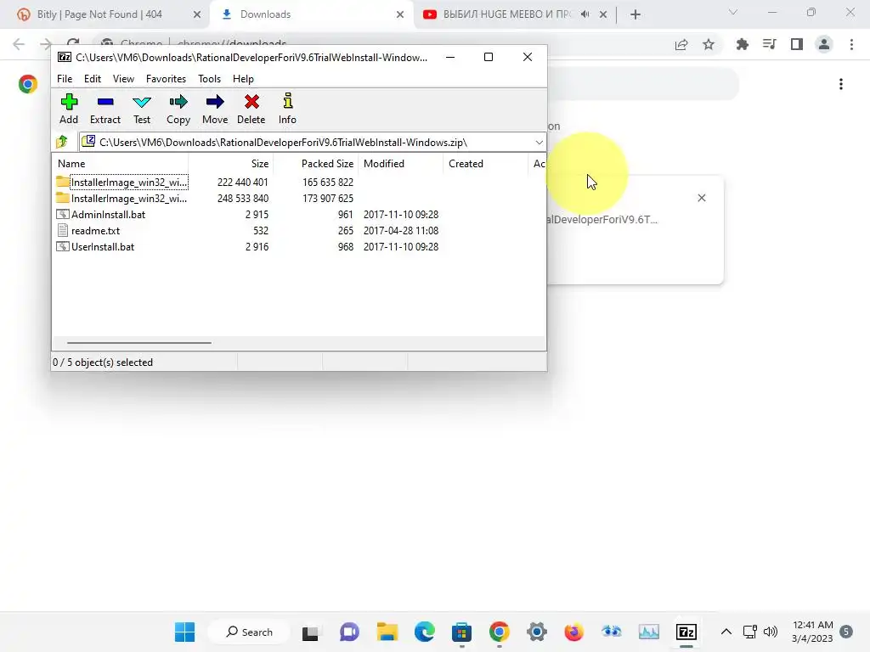
Task: Open Chrome's tab search chevron
Action: [733, 12]
